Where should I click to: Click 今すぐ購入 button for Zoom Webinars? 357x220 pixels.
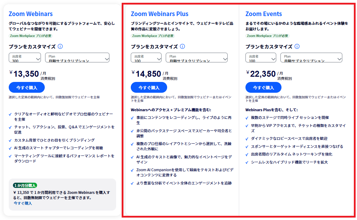pos(27,88)
